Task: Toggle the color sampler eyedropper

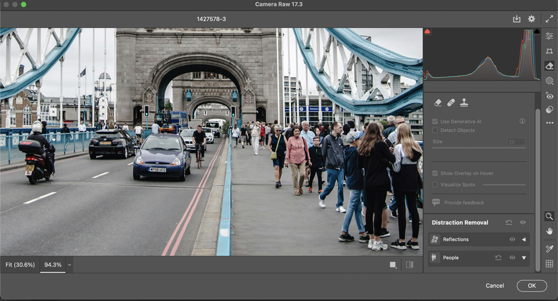Action: click(550, 249)
